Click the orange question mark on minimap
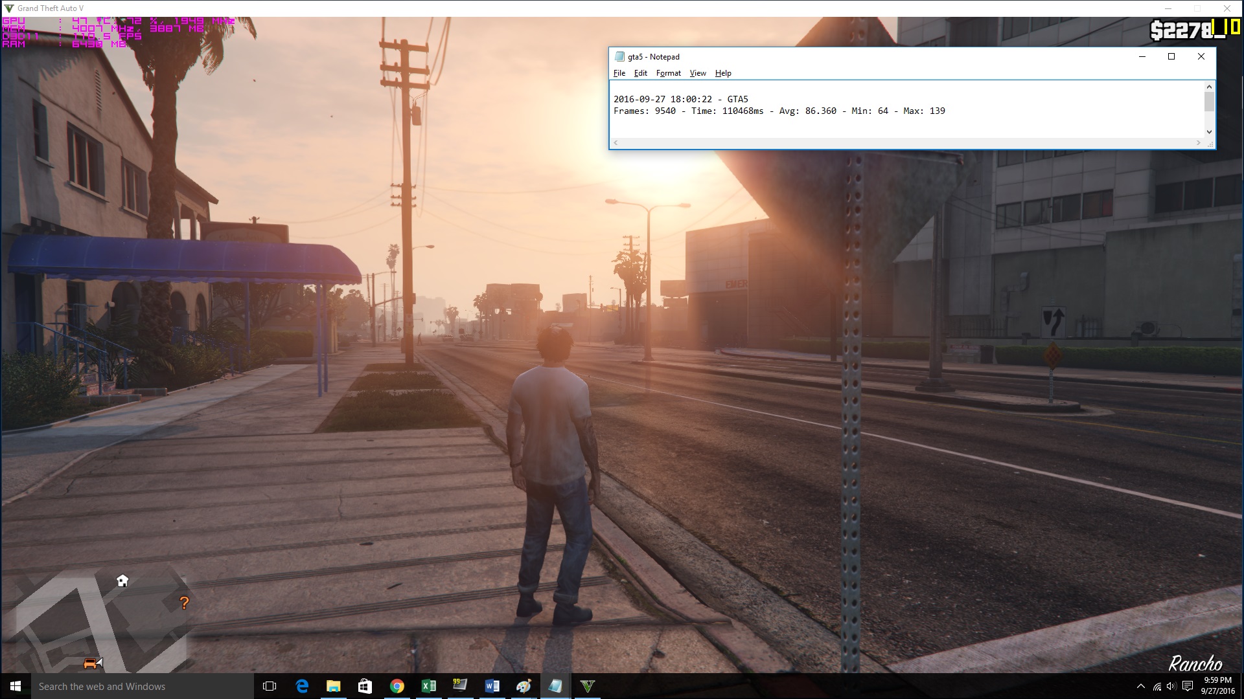 click(x=184, y=603)
